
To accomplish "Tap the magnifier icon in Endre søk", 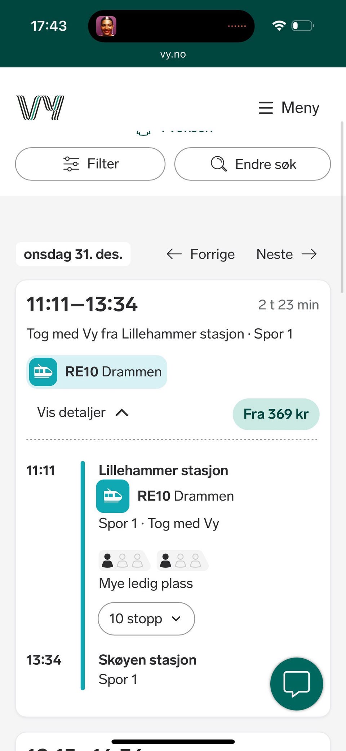I will [219, 164].
